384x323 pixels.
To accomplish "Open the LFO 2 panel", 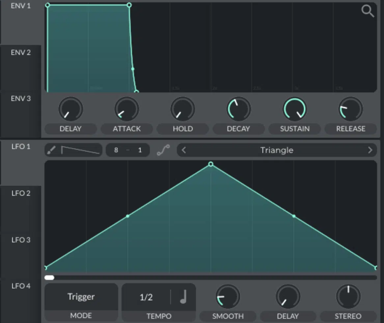I will pos(20,193).
